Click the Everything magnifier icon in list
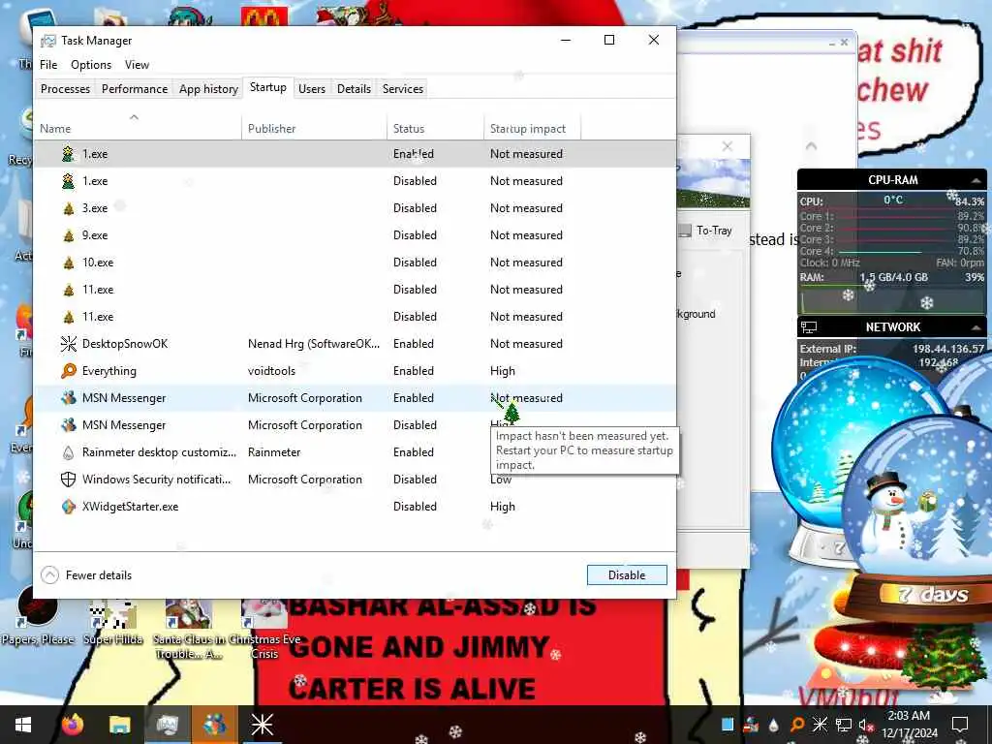 [69, 371]
